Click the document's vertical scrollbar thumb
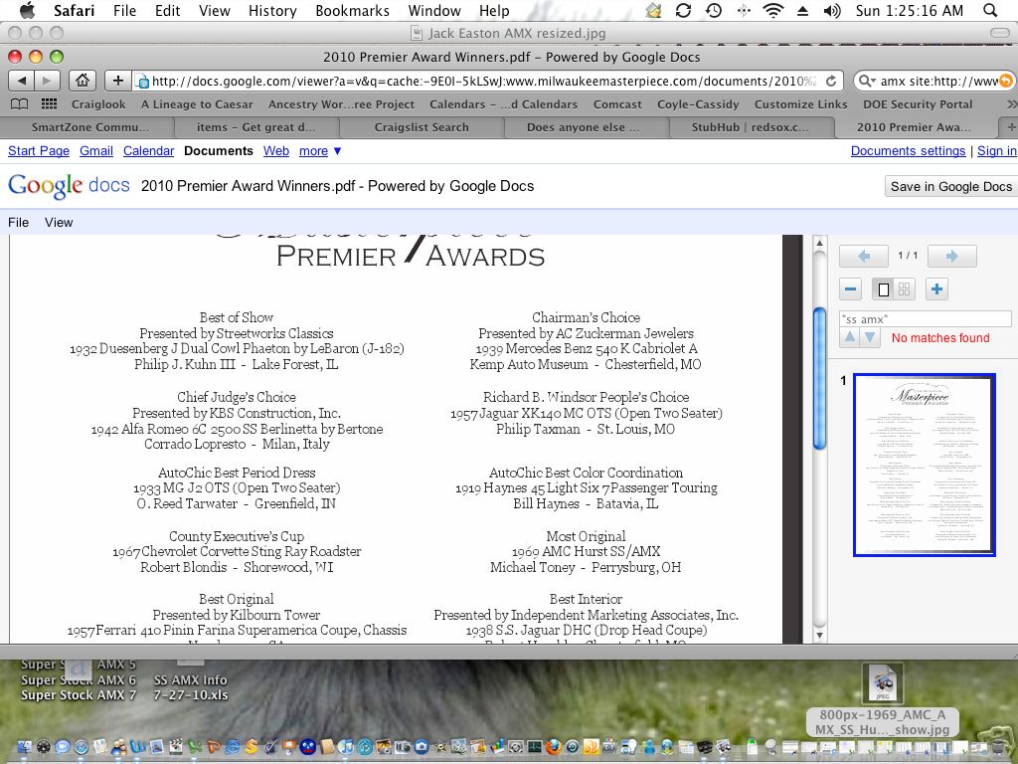Screen dimensions: 1018x764 [820, 378]
